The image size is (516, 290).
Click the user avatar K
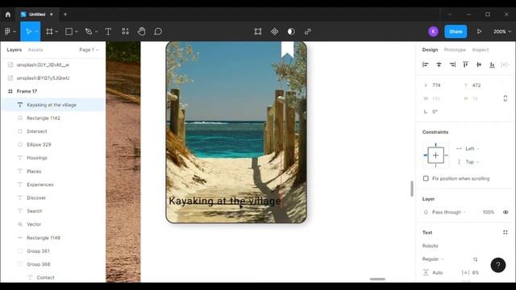pos(433,31)
